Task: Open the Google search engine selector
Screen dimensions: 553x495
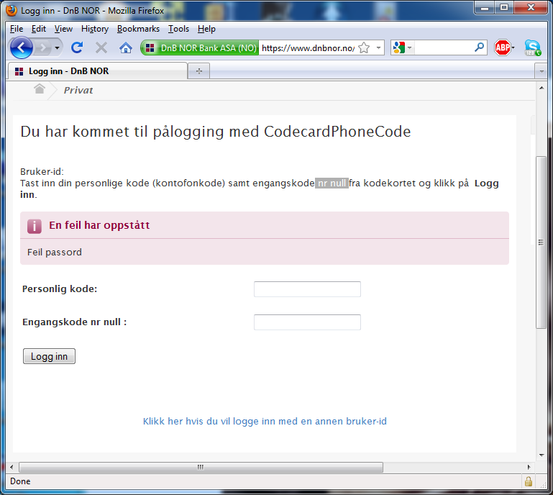Action: [x=402, y=47]
